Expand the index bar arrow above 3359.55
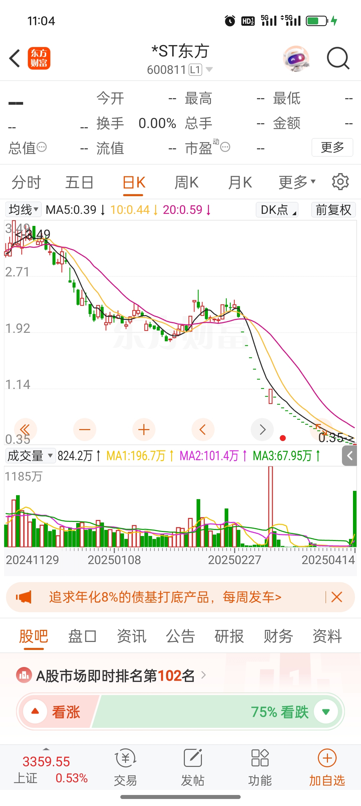The image size is (361, 806). point(46,749)
